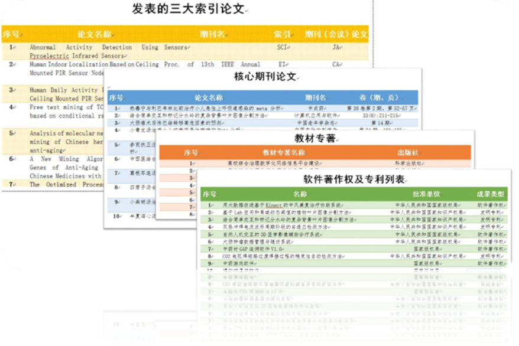Select '批准单位' header in the green table
The height and width of the screenshot is (346, 519).
pos(426,194)
